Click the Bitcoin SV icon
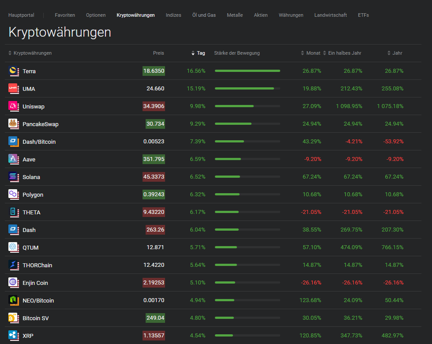 [13, 318]
